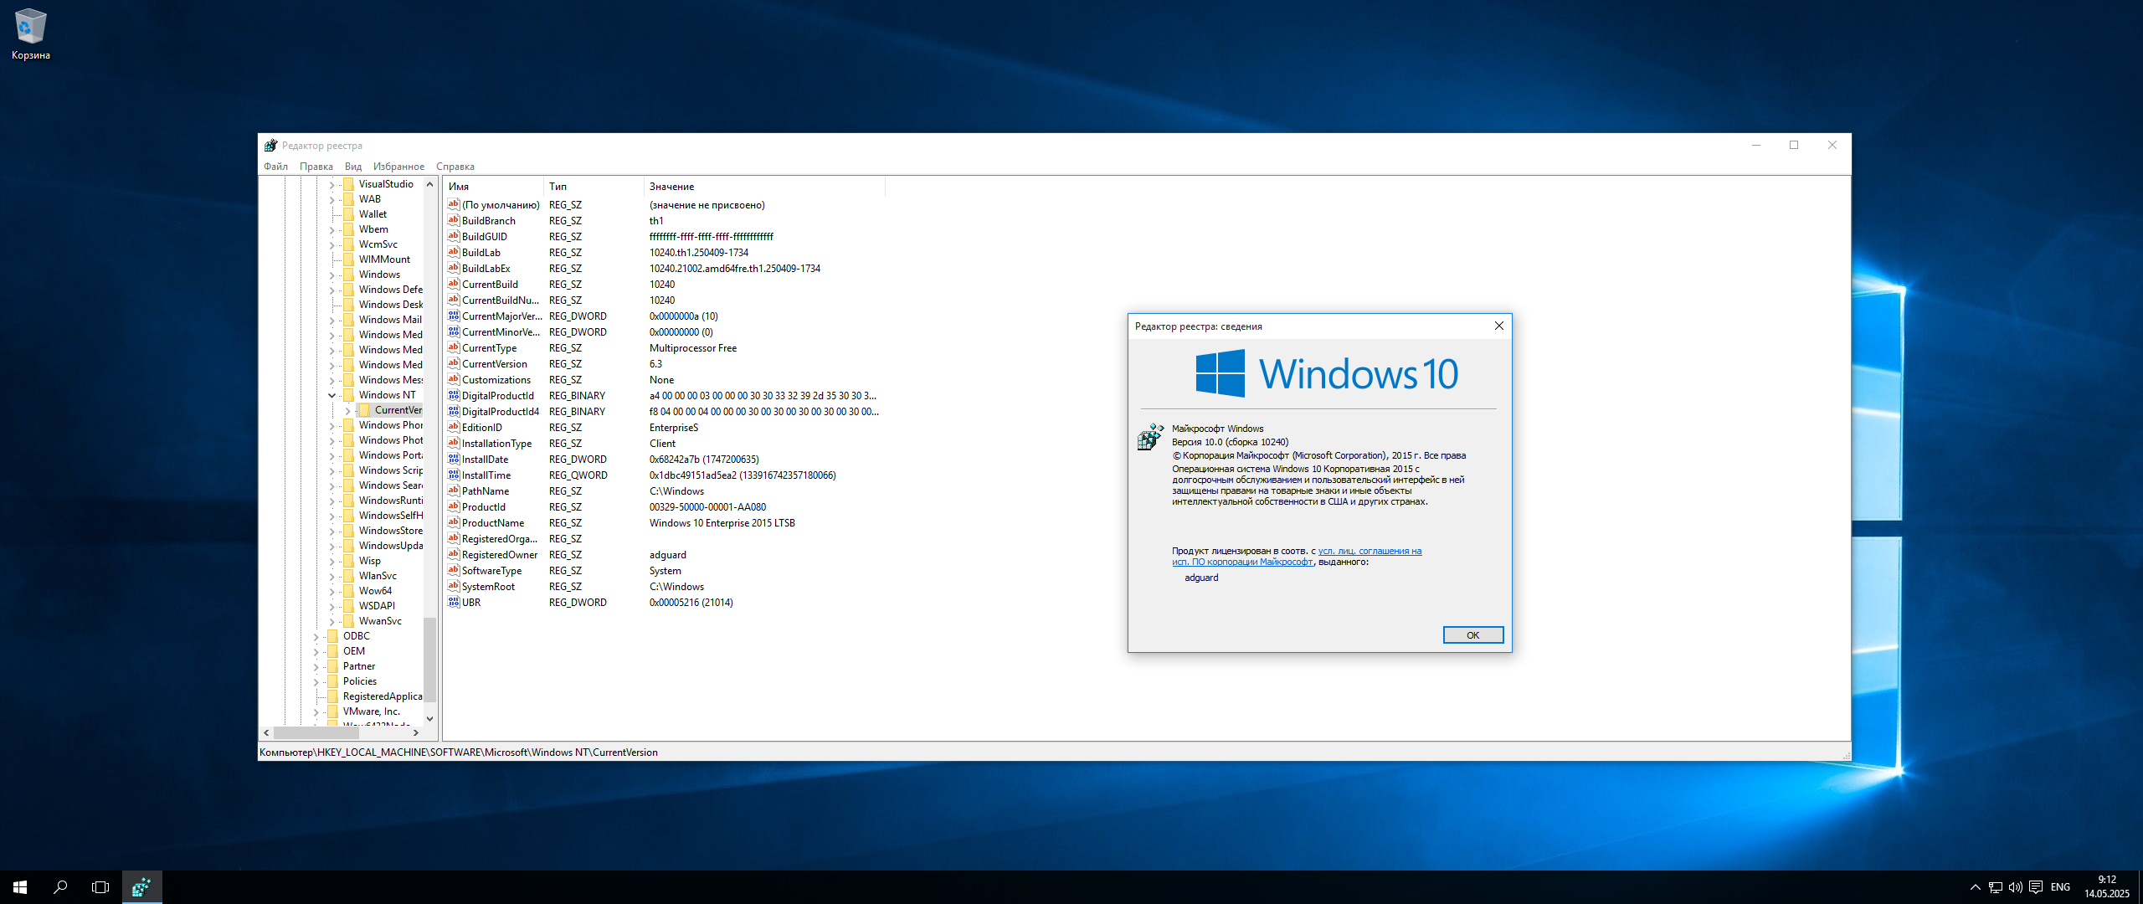Click the EditionID string value icon

coord(454,427)
